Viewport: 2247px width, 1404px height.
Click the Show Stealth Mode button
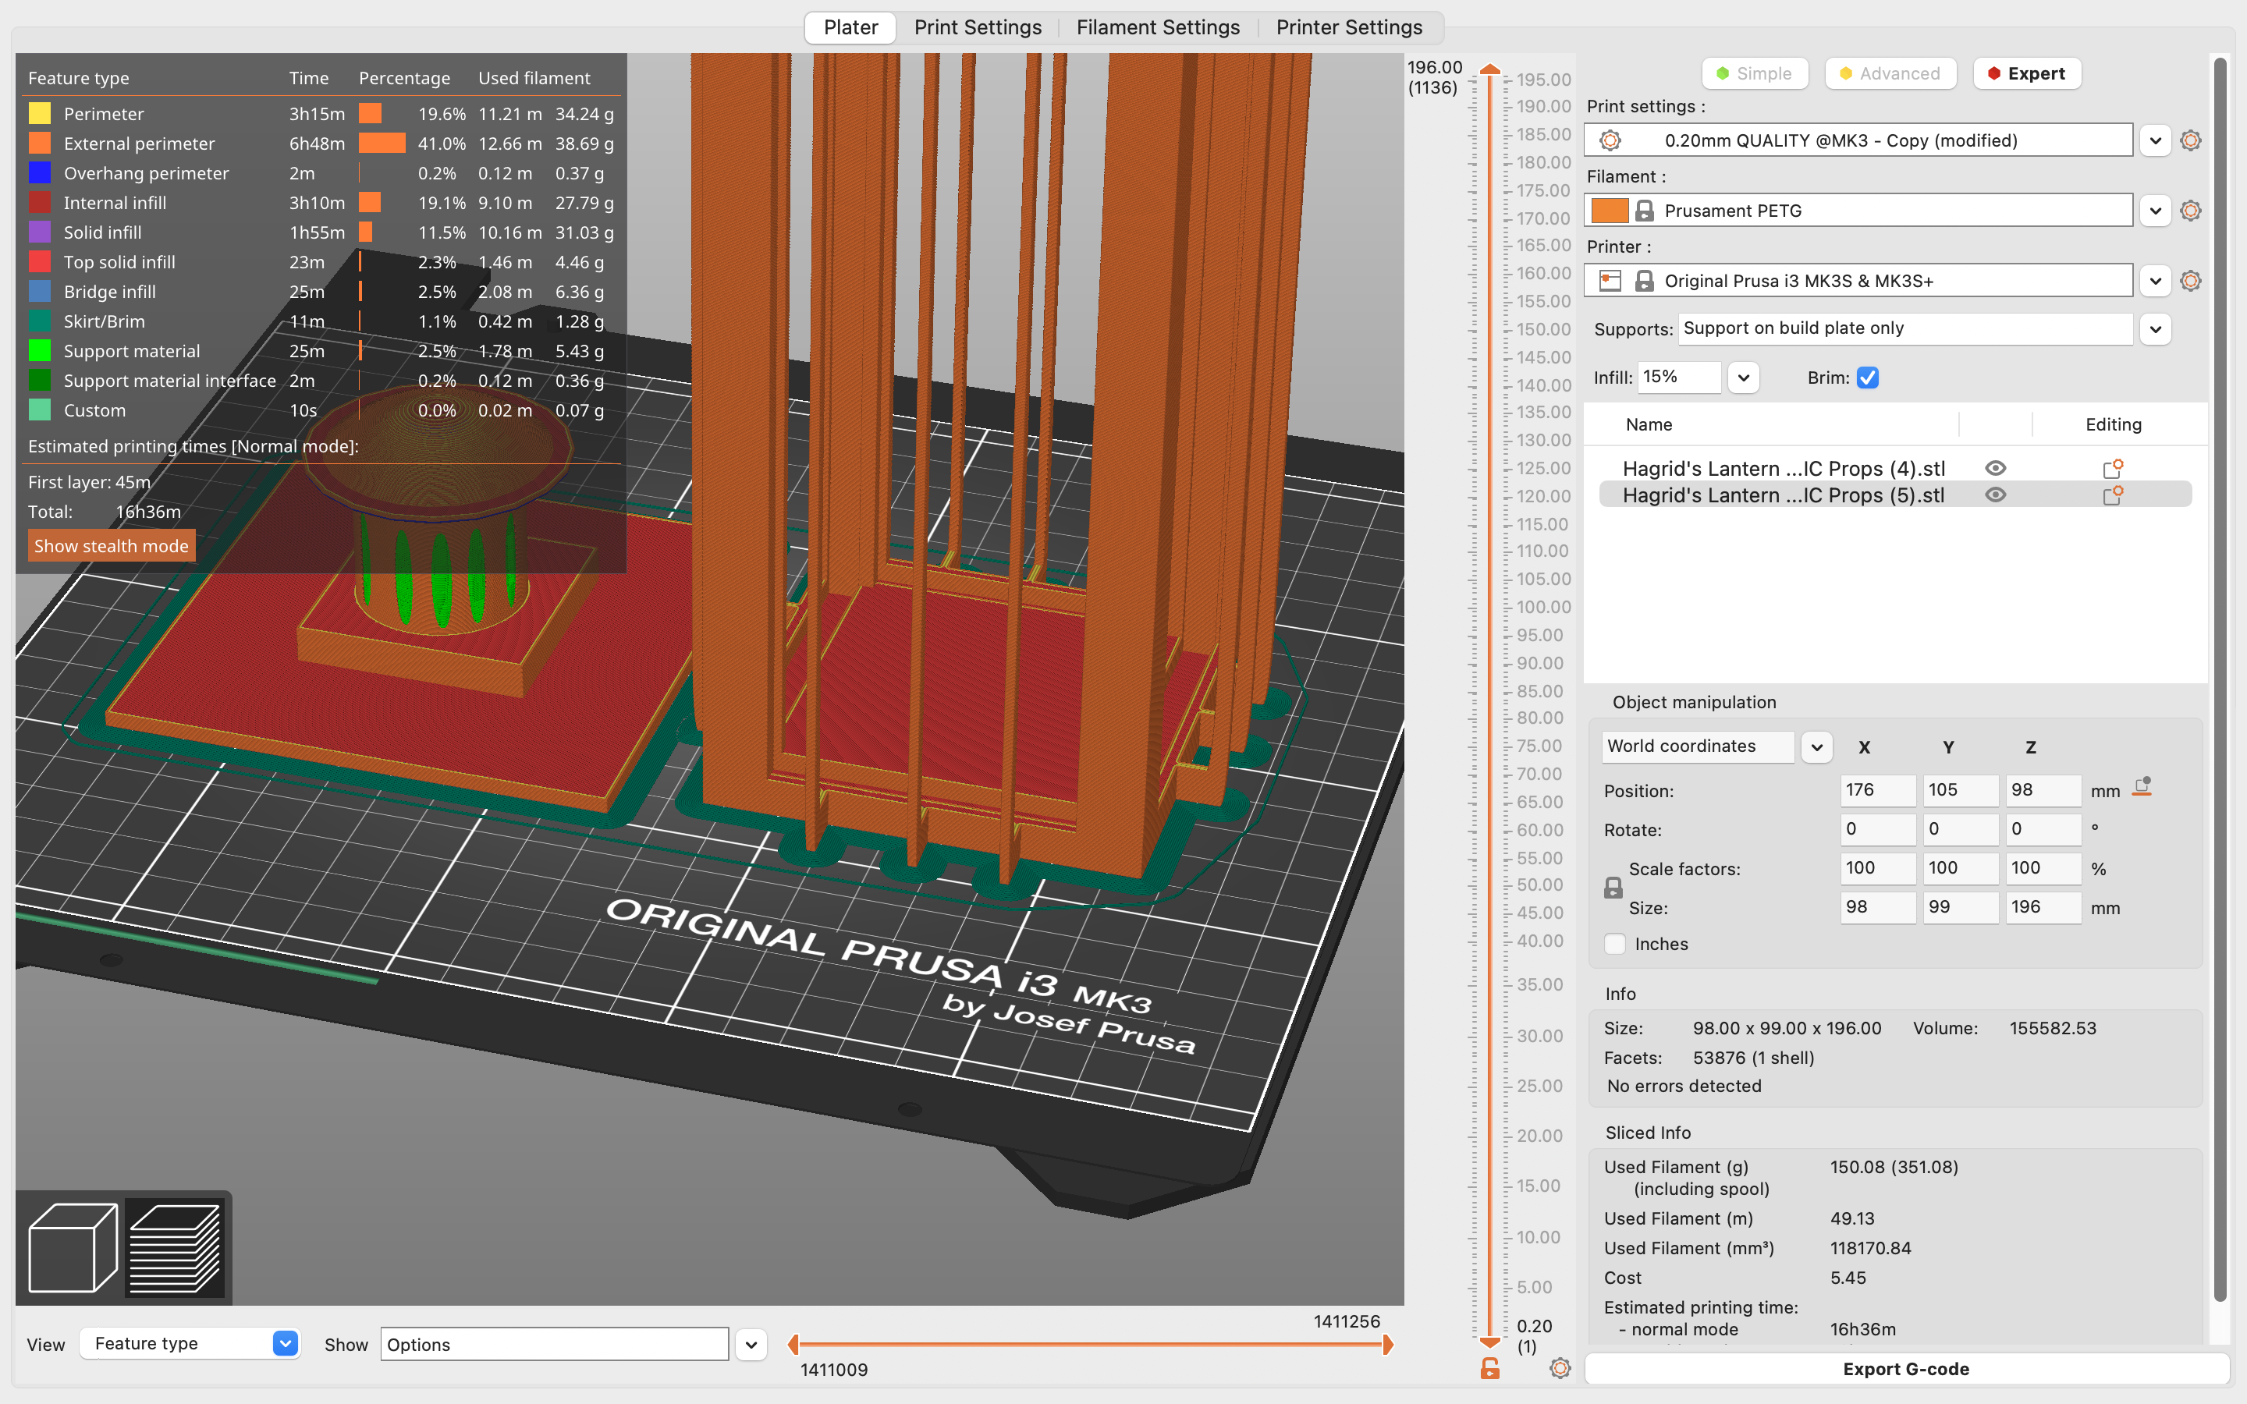[x=108, y=545]
